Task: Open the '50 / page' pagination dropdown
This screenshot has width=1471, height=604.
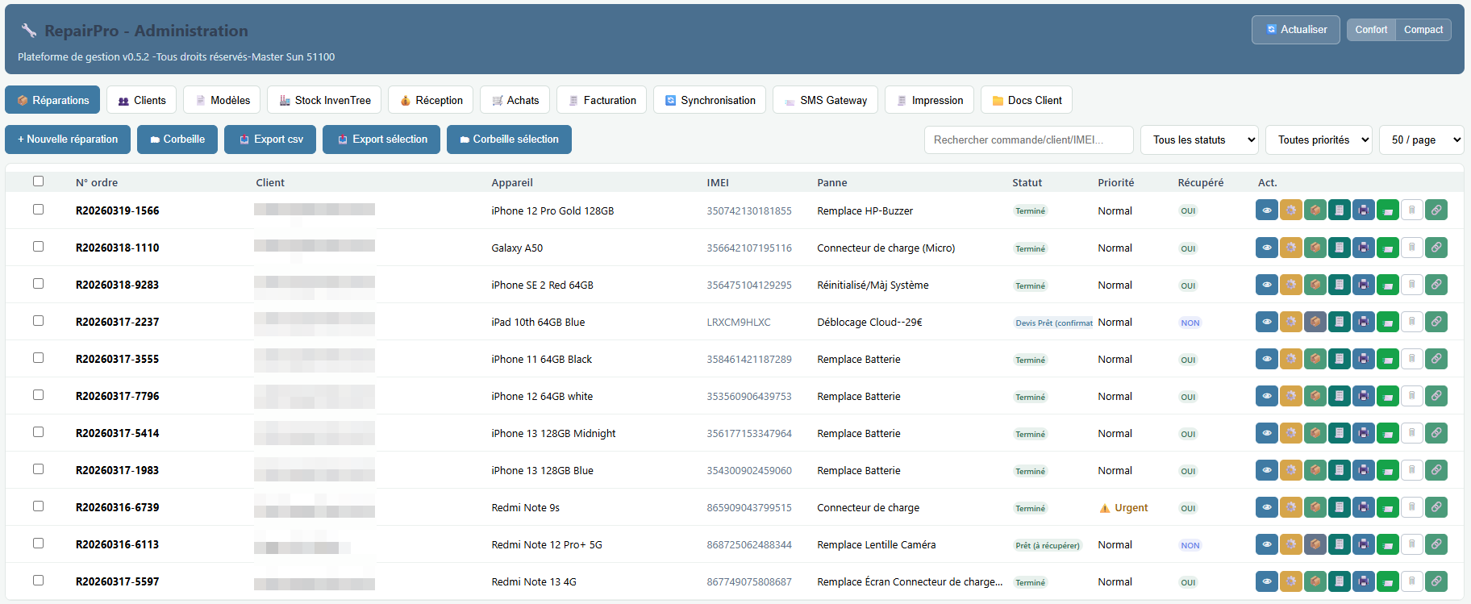Action: (1421, 140)
